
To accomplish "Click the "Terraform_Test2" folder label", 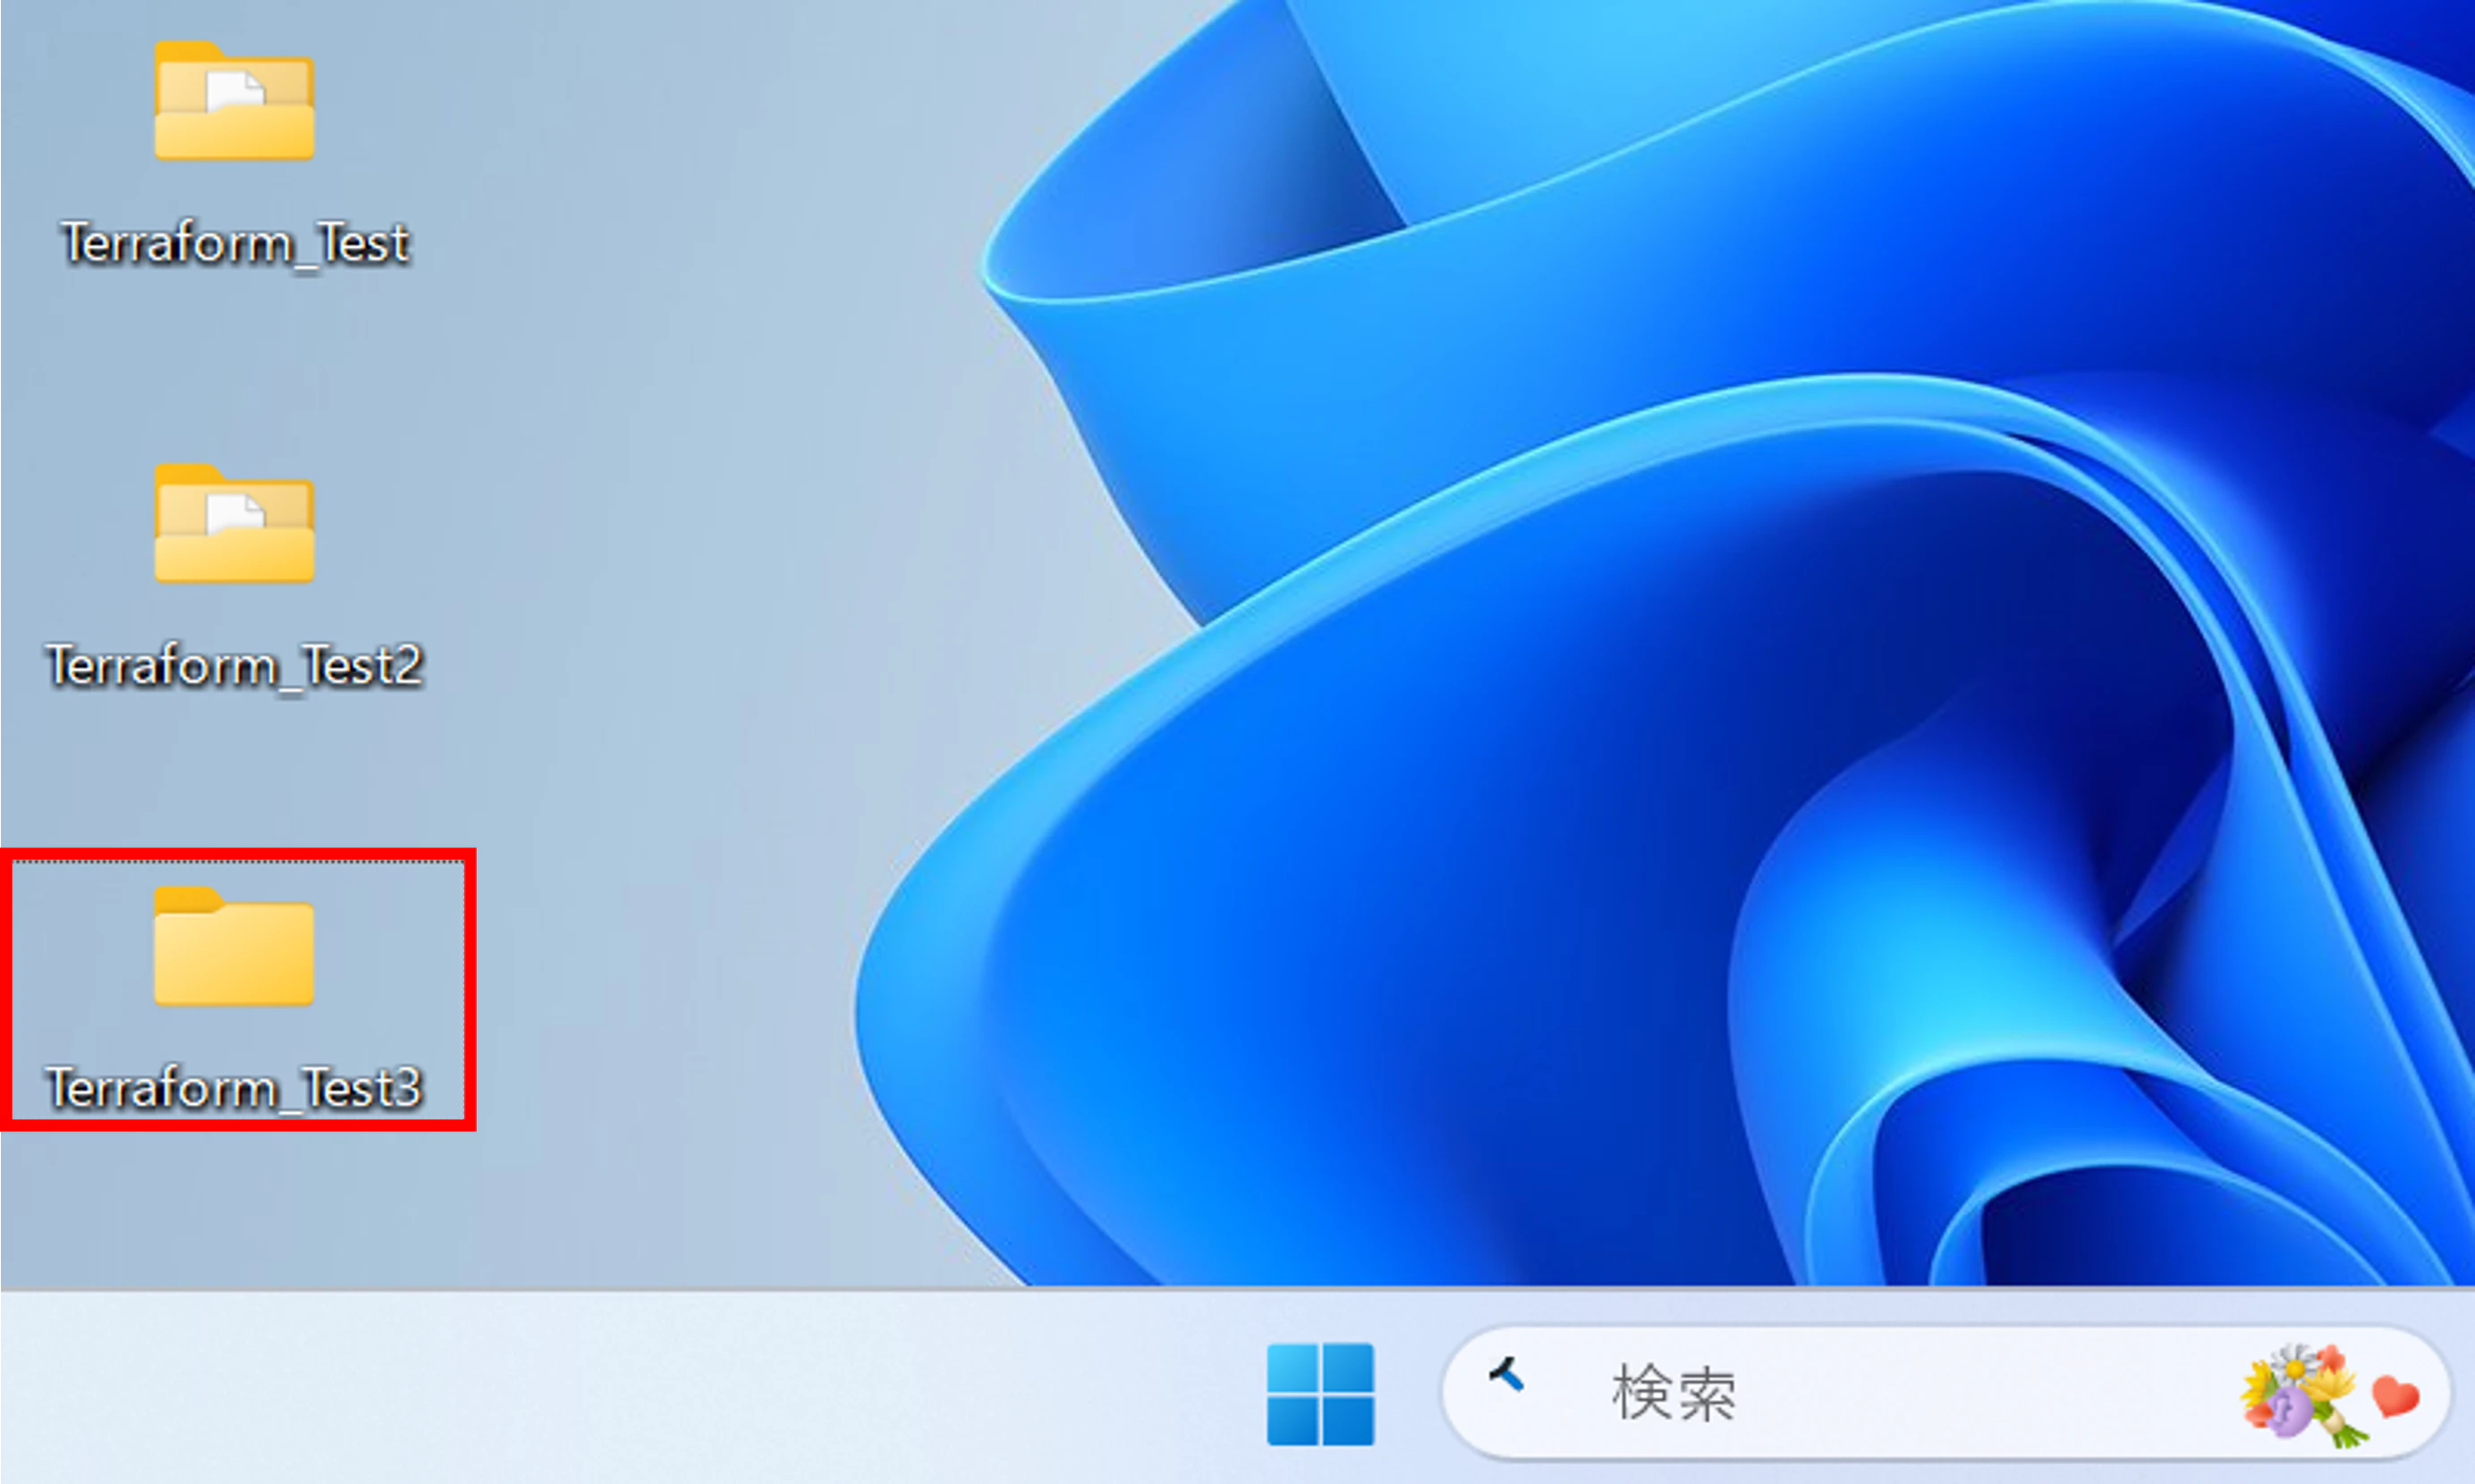I will (x=235, y=666).
